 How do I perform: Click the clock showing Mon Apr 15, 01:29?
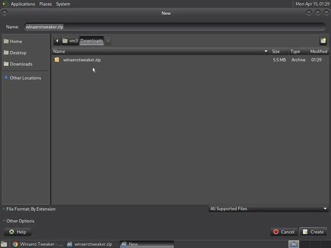pyautogui.click(x=313, y=4)
